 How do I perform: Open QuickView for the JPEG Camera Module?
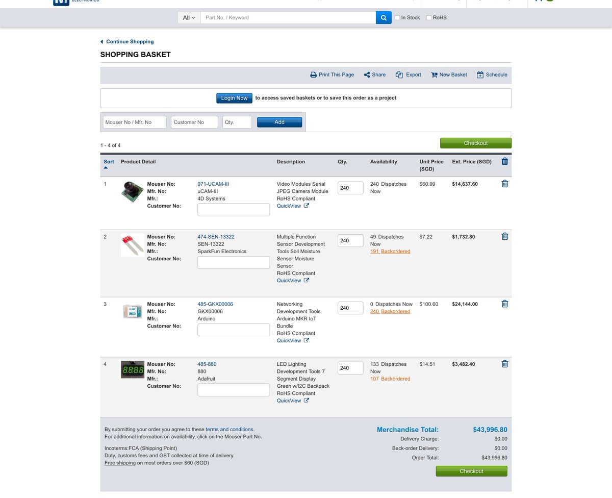293,206
